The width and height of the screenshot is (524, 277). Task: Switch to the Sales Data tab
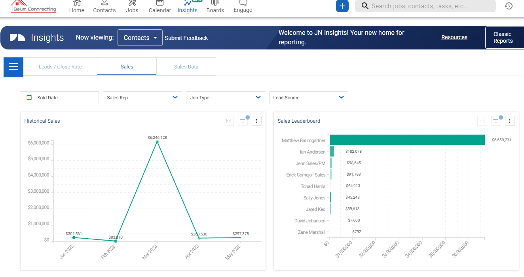(x=186, y=66)
